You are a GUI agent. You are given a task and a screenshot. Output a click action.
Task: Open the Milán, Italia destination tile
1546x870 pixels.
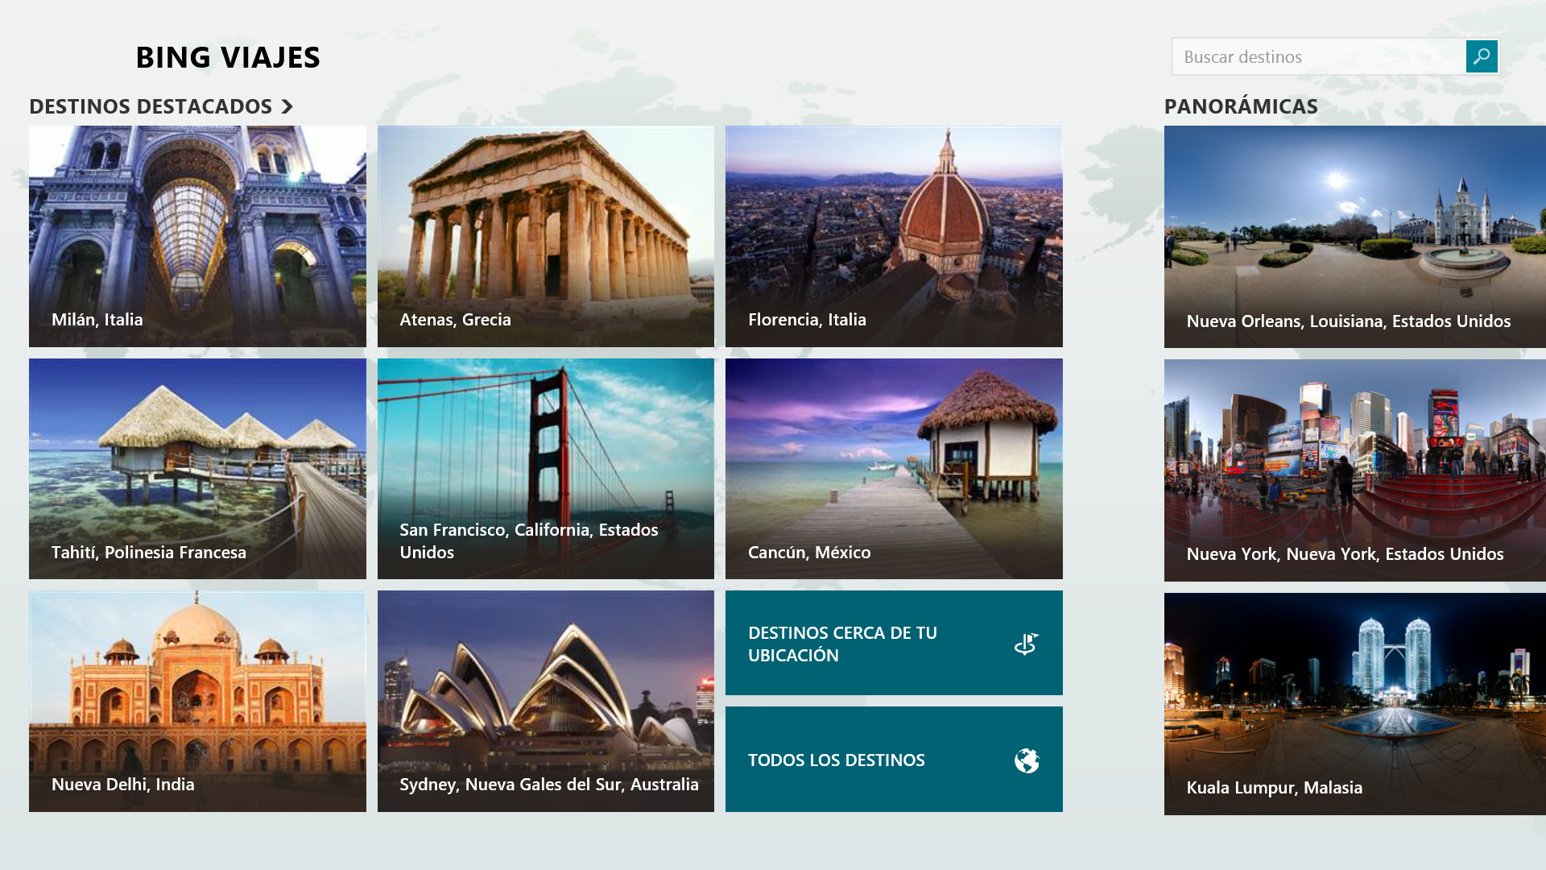(197, 236)
